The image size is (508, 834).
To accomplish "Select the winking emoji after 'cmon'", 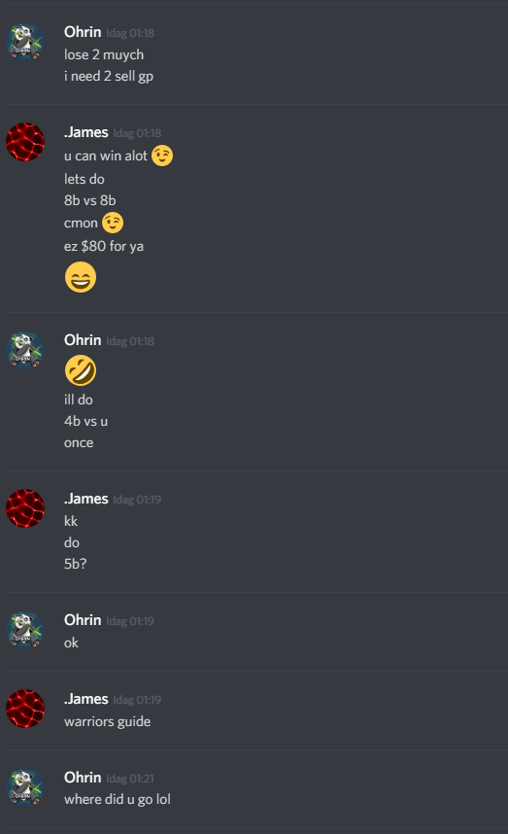I will point(113,223).
